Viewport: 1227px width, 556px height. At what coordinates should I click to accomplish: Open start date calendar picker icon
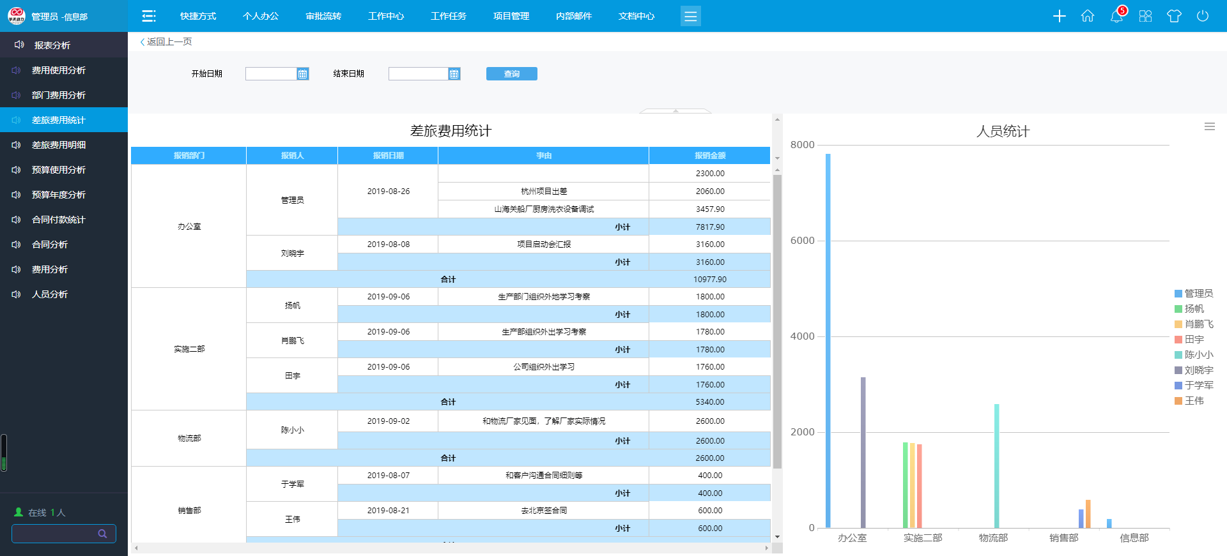(303, 74)
